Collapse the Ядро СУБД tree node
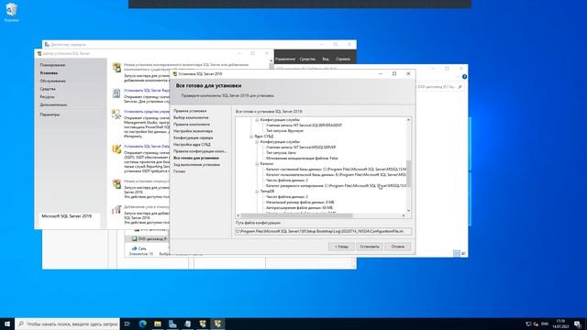 point(251,137)
